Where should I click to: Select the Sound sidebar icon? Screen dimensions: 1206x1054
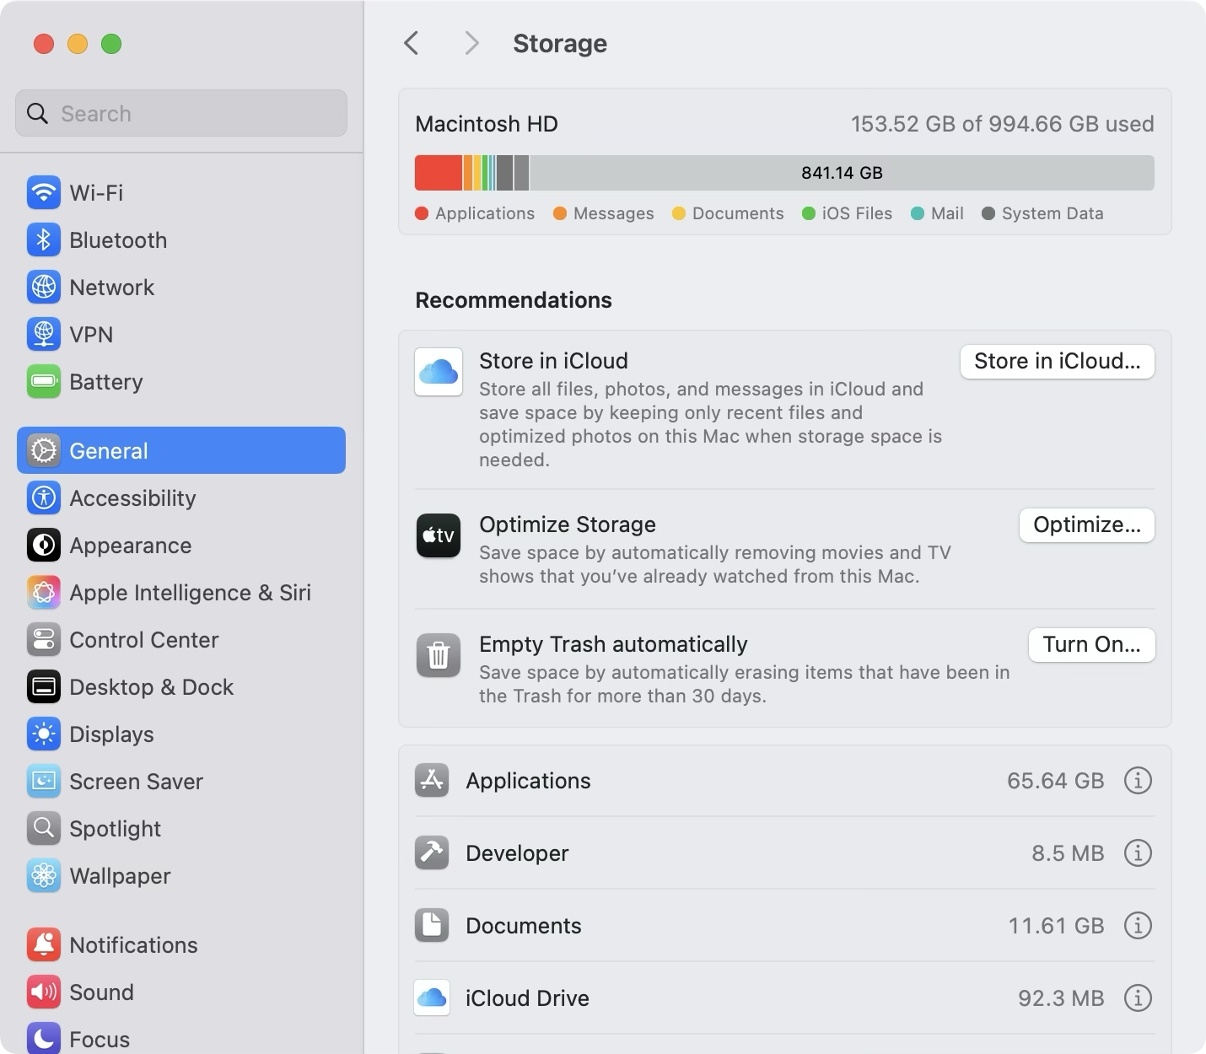43,992
